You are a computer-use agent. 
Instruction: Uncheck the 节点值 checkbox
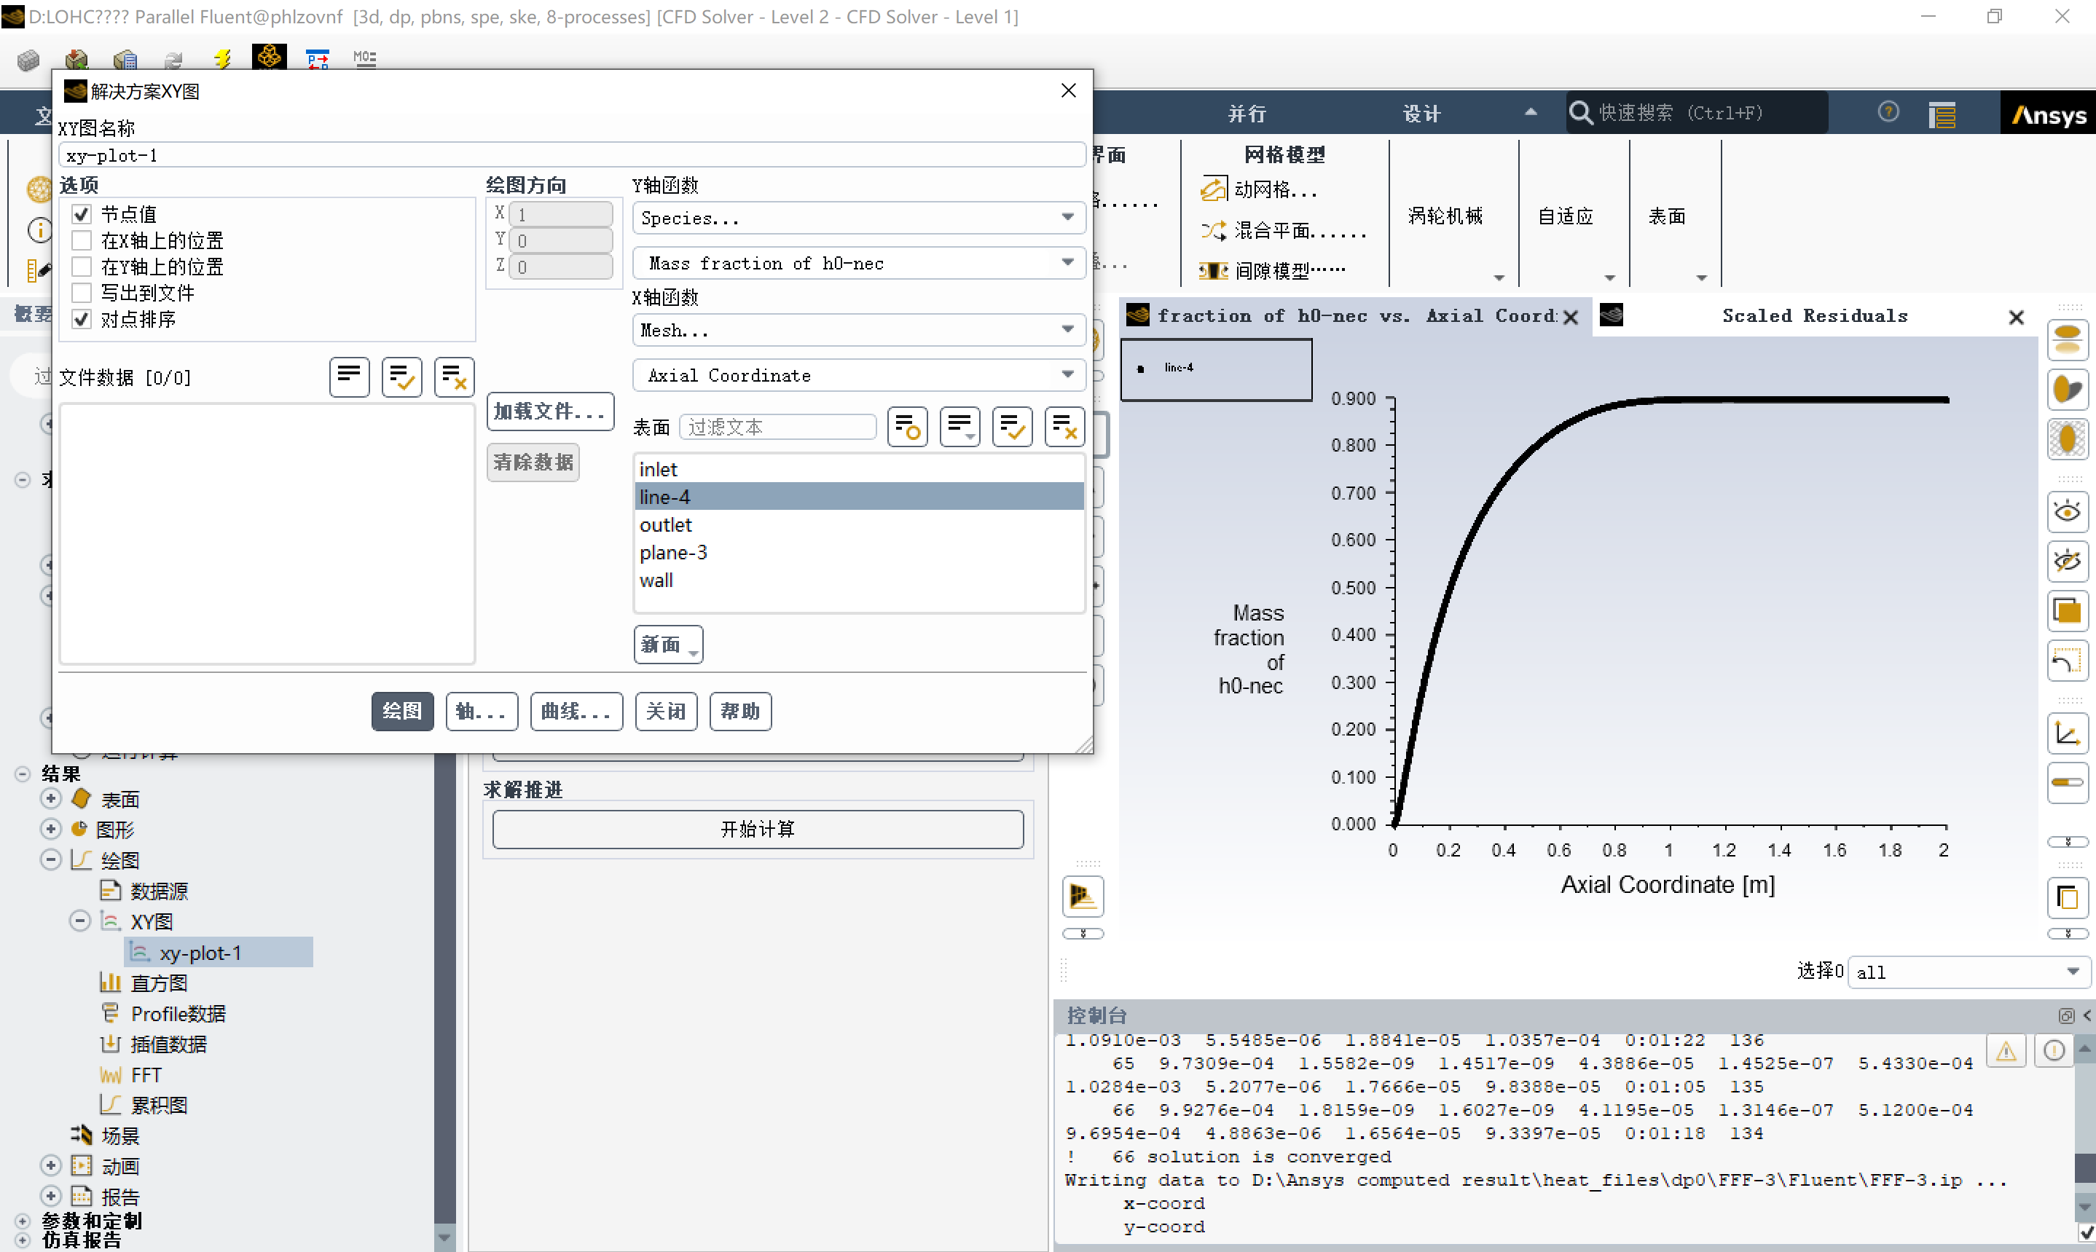[x=82, y=214]
